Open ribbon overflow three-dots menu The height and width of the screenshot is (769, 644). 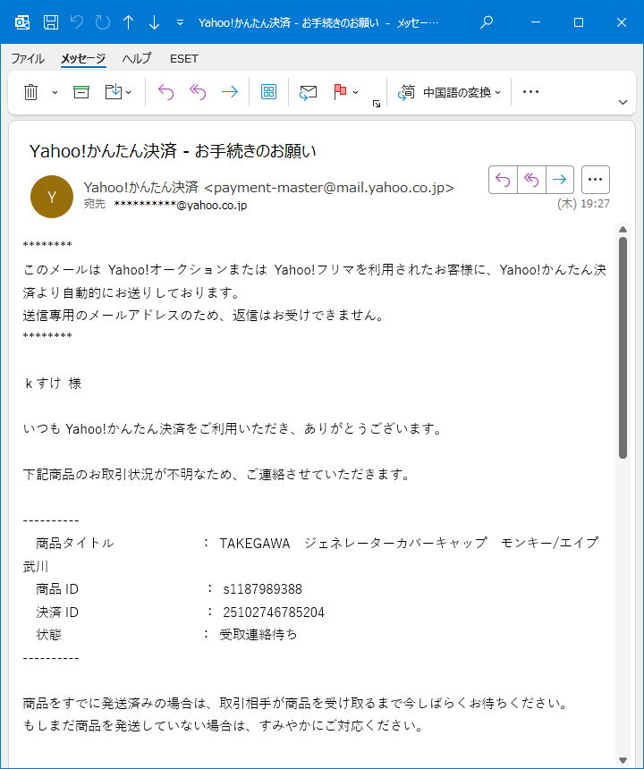(x=530, y=92)
